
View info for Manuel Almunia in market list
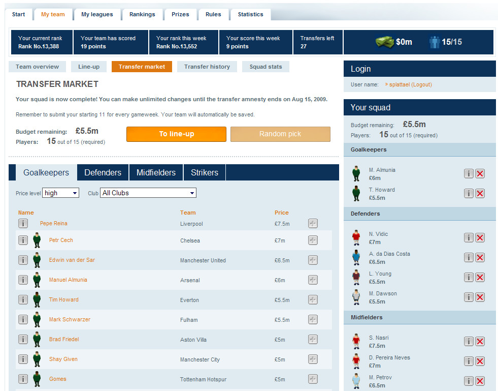pyautogui.click(x=23, y=280)
